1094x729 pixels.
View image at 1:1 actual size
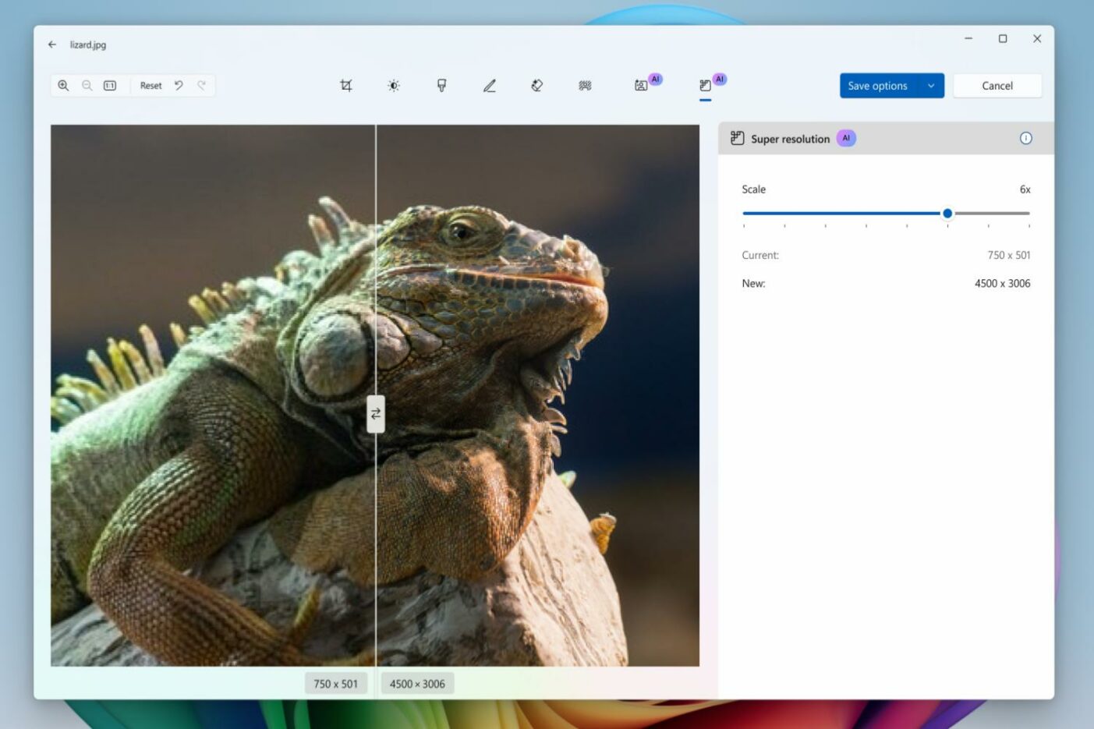(109, 85)
